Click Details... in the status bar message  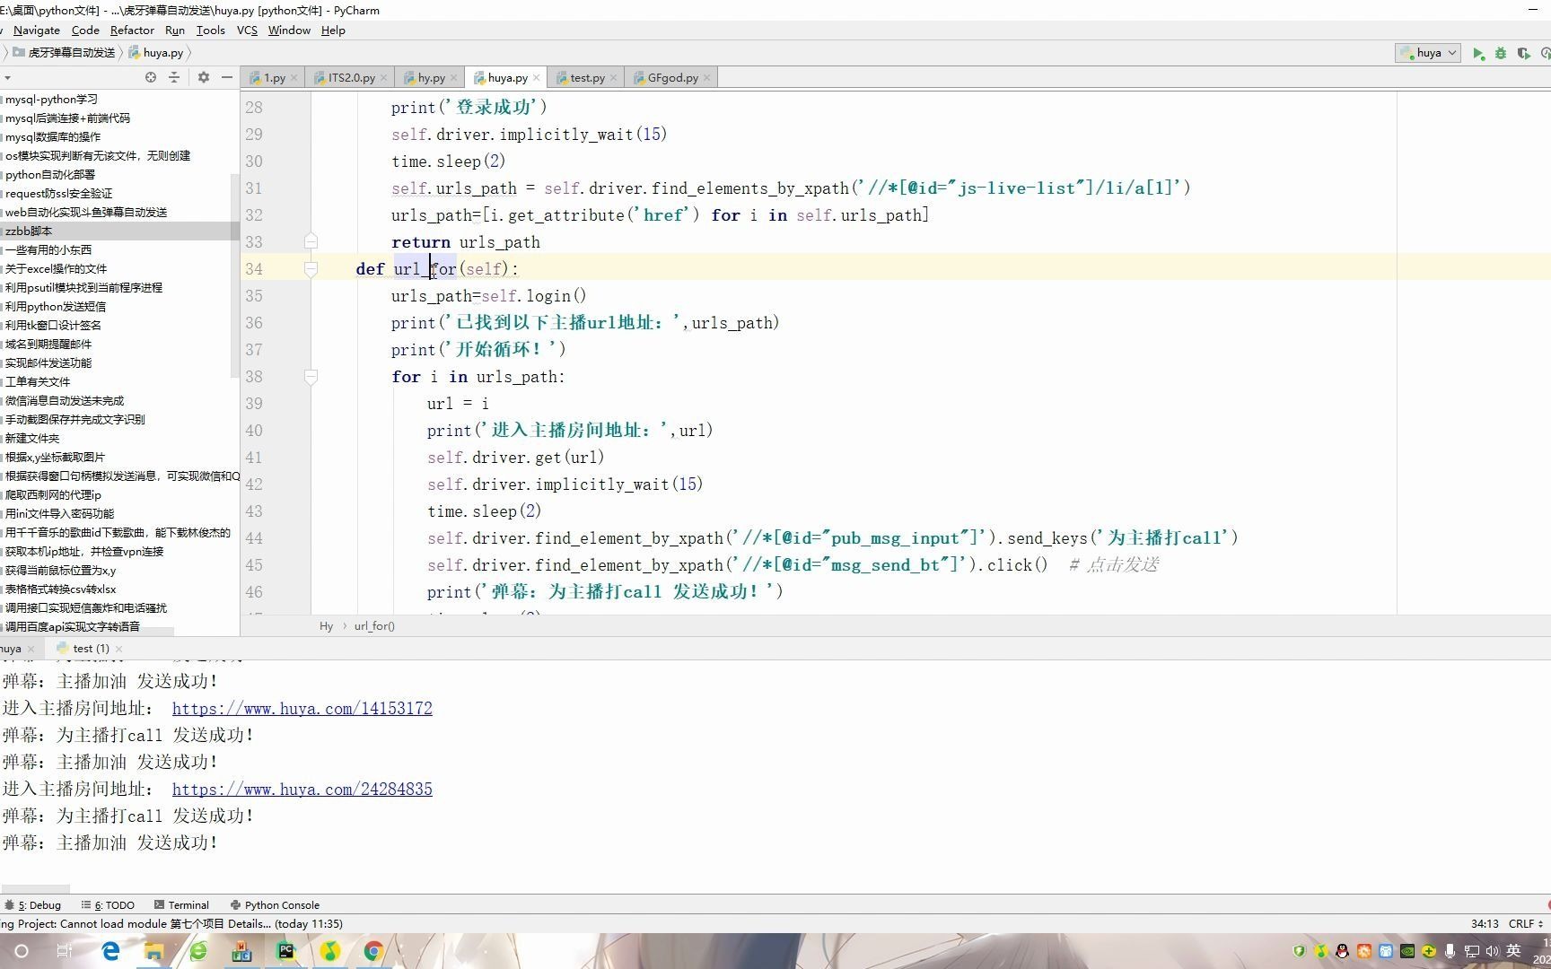click(x=252, y=923)
